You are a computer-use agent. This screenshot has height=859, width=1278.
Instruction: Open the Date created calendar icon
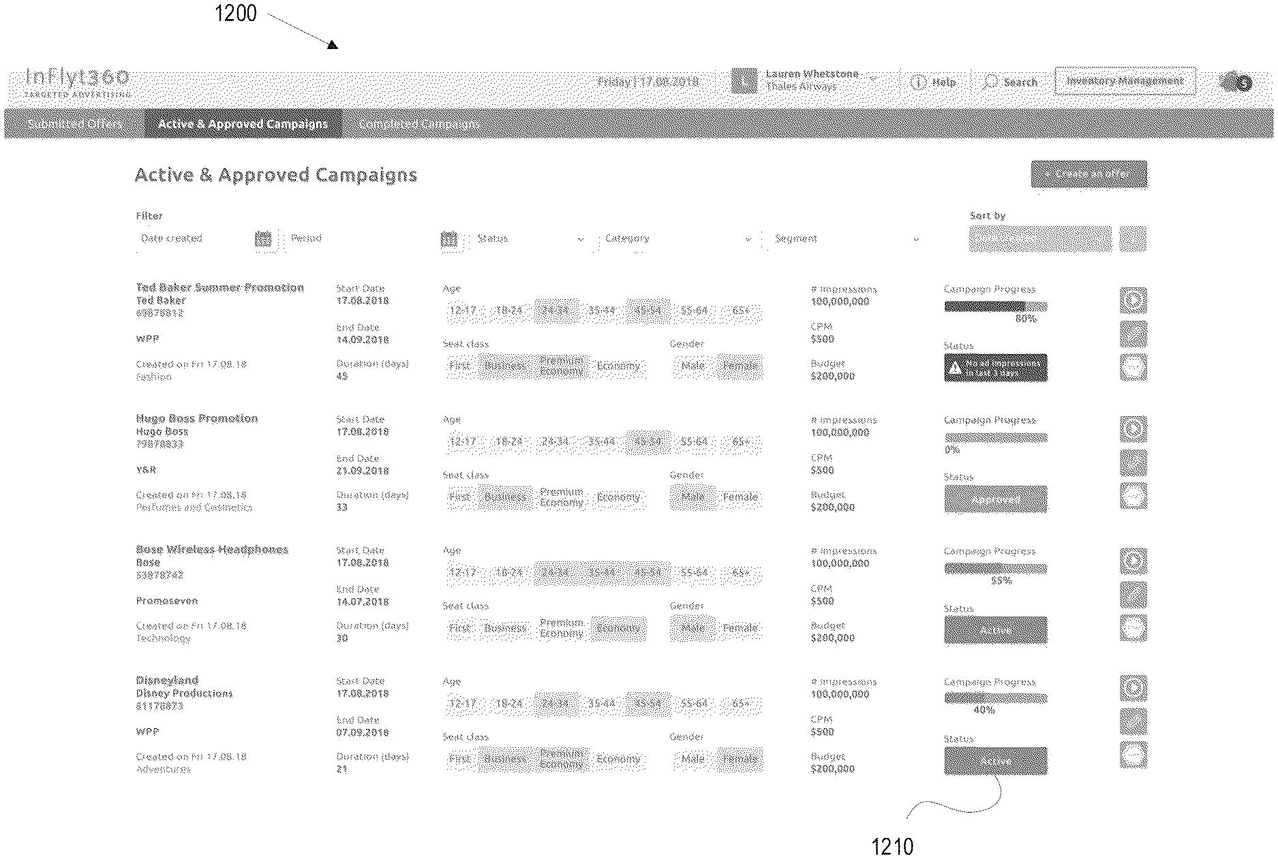pyautogui.click(x=262, y=239)
